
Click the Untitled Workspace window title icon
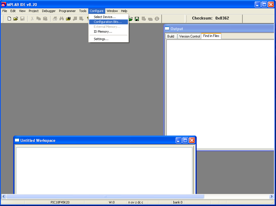point(17,140)
